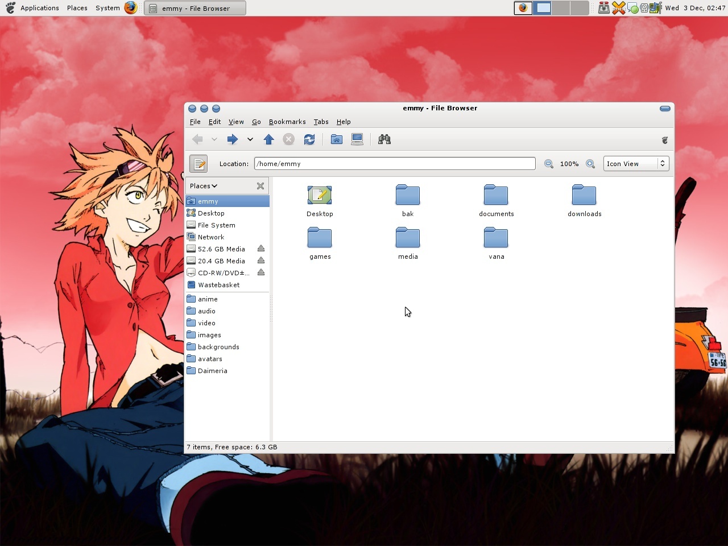Click the Location path field

[395, 164]
